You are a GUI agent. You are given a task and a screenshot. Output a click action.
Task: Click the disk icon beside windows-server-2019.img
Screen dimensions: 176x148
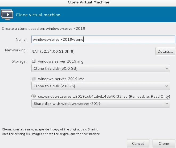pos(34,79)
